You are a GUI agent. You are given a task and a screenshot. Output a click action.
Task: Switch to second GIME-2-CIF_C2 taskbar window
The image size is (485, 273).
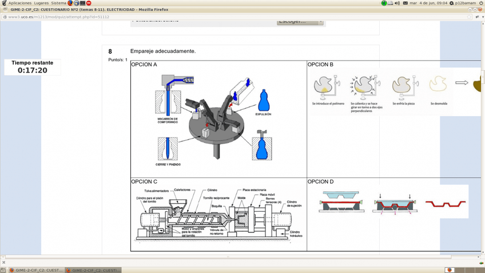click(x=94, y=270)
